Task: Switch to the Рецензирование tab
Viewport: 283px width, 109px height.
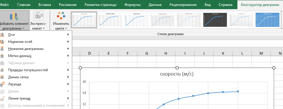Action: coord(183,5)
